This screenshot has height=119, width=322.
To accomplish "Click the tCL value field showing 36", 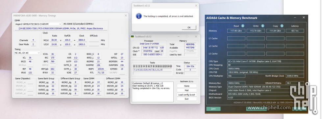I will tap(30, 58).
